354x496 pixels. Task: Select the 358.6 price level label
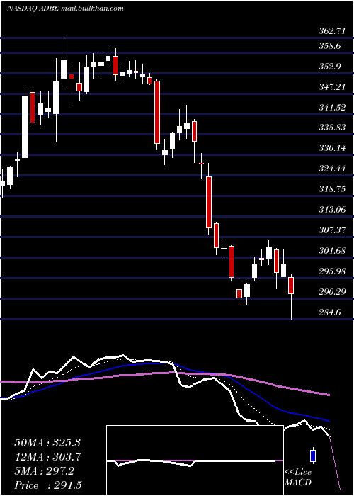329,46
